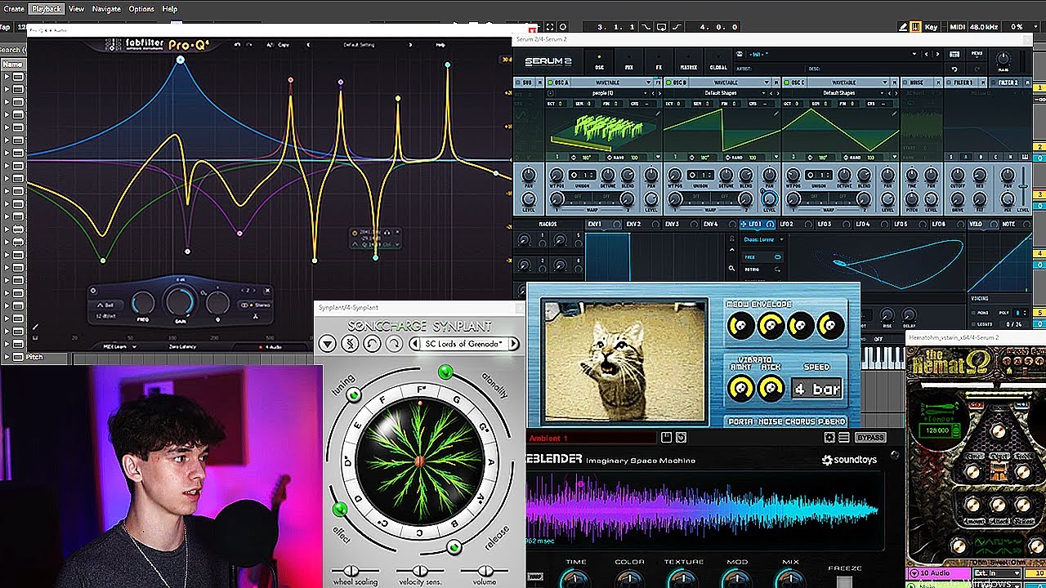Close Pro-Q band control panel X
The height and width of the screenshot is (588, 1046).
pyautogui.click(x=267, y=291)
